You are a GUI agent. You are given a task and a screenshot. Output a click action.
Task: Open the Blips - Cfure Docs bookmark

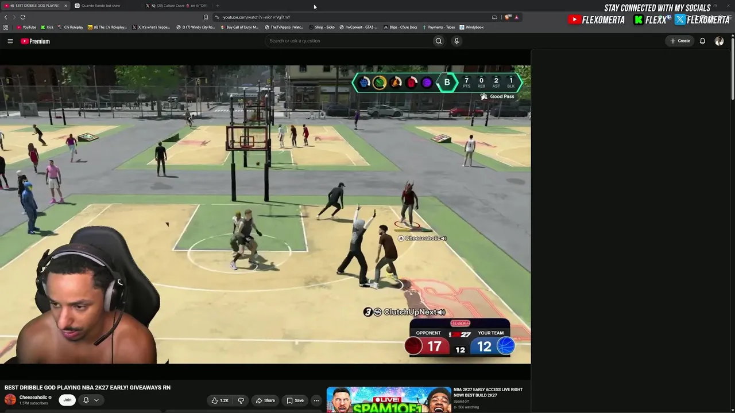pos(400,27)
